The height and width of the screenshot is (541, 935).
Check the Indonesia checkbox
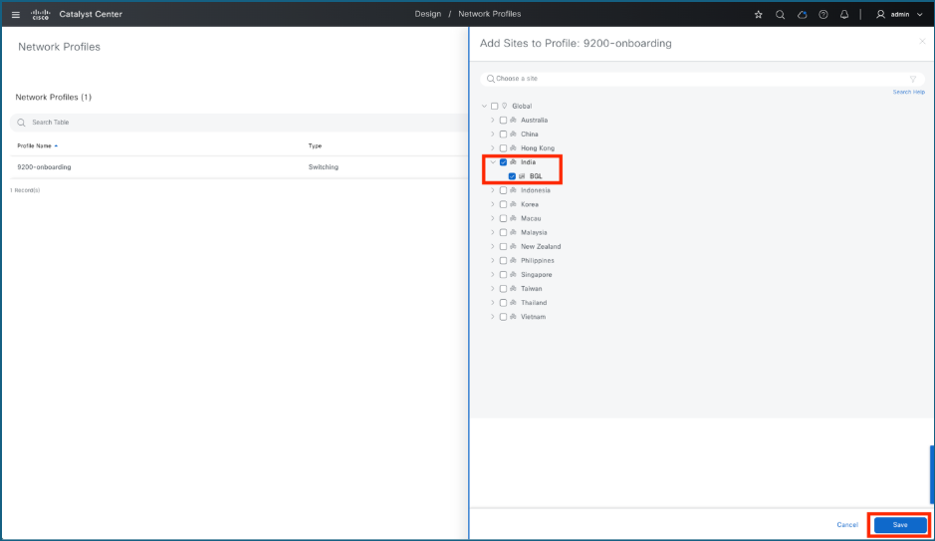[503, 190]
